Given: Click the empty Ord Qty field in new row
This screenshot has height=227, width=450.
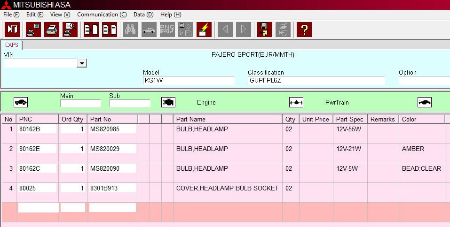Looking at the screenshot, I should (73, 207).
